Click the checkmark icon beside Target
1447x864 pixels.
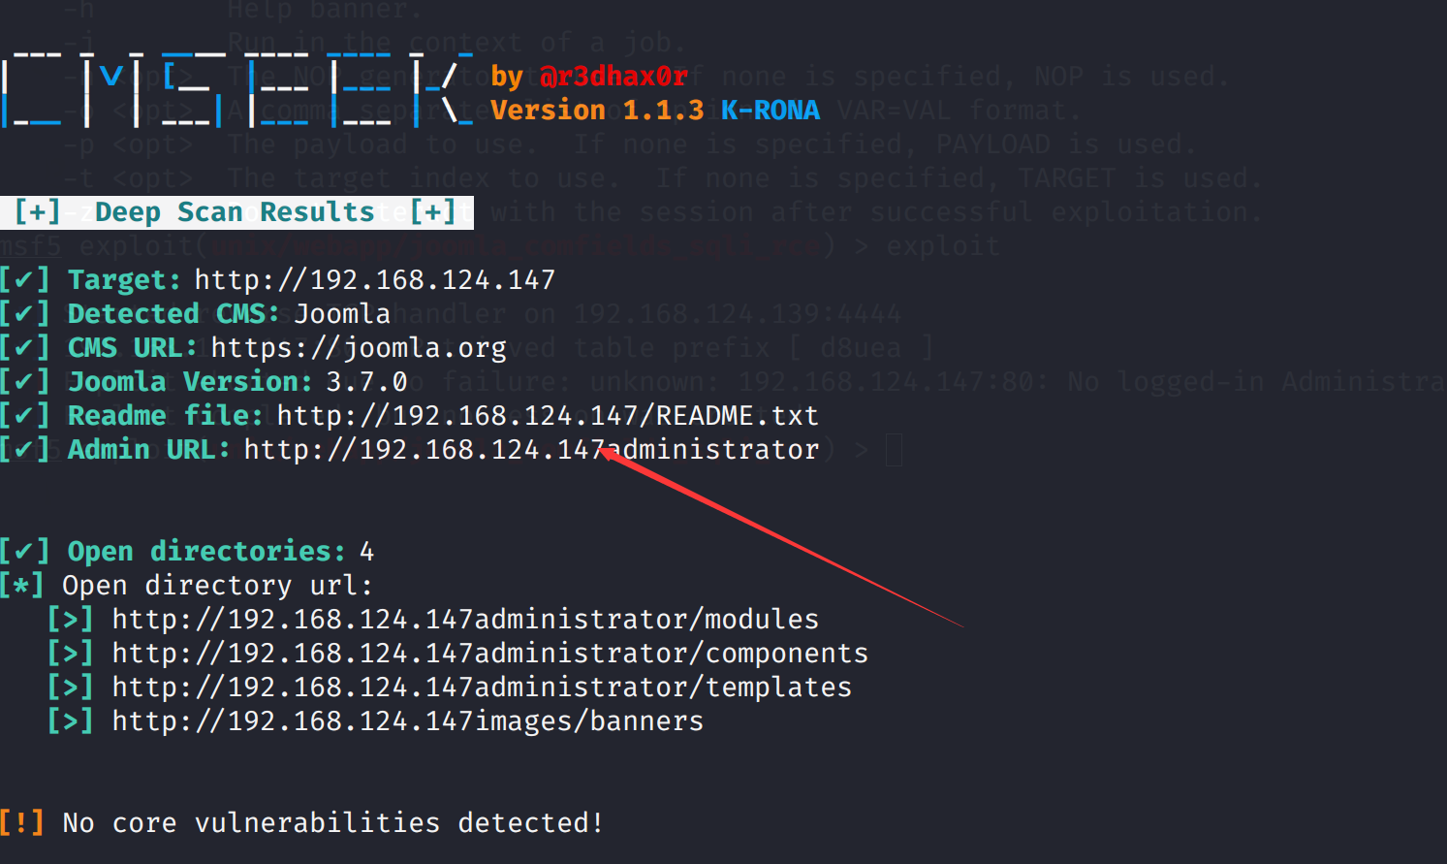pos(24,280)
